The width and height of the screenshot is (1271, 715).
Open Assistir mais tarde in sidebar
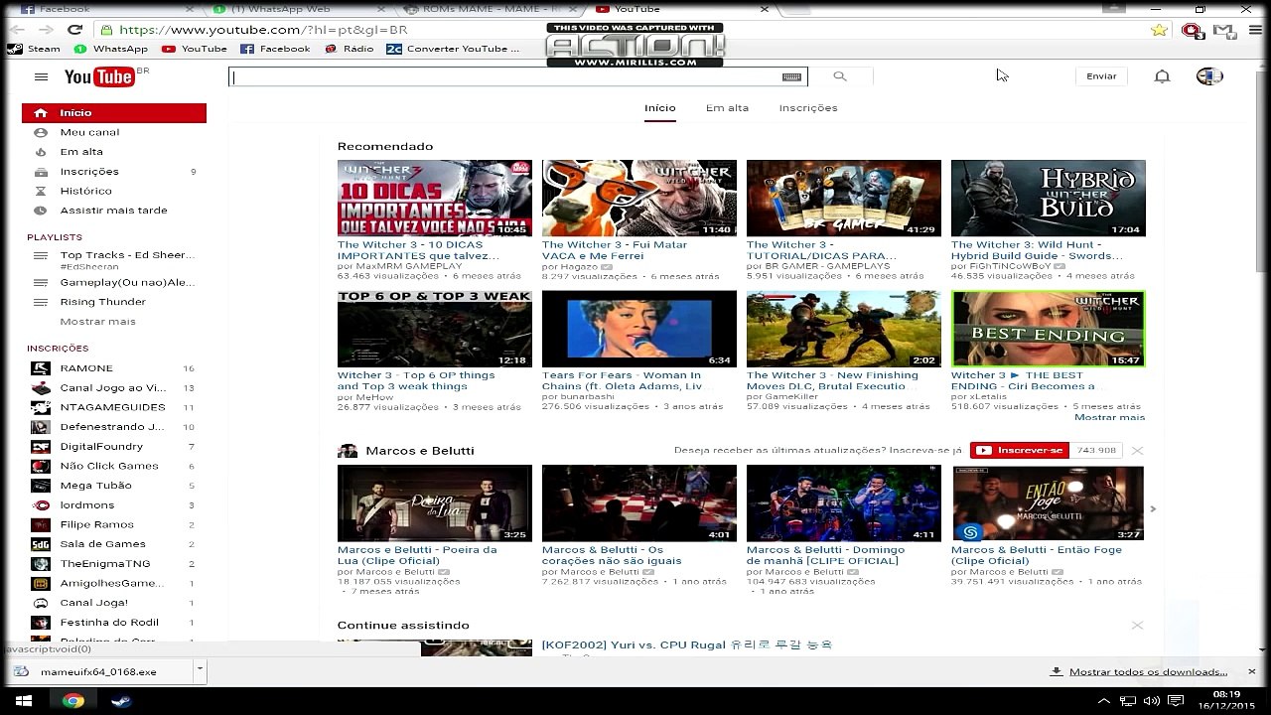113,211
